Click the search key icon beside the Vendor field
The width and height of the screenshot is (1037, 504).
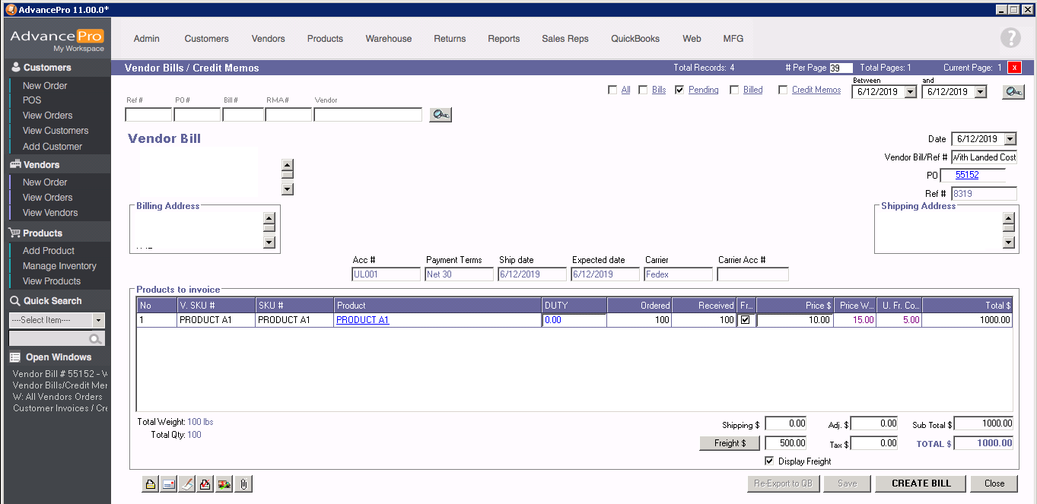pyautogui.click(x=441, y=115)
